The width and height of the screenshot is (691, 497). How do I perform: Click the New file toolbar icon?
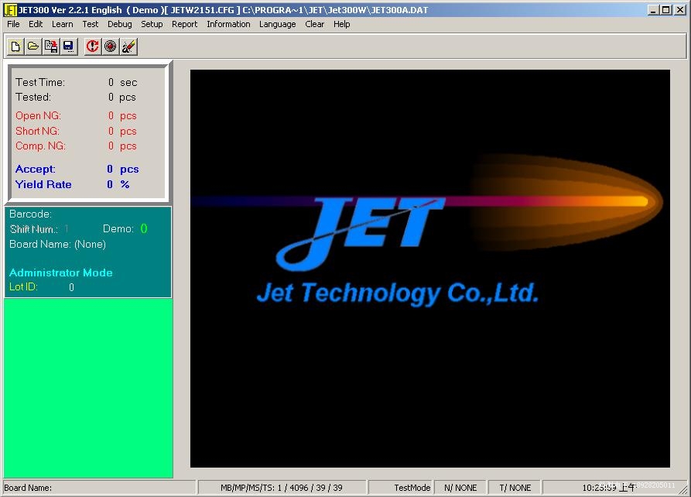pos(15,46)
